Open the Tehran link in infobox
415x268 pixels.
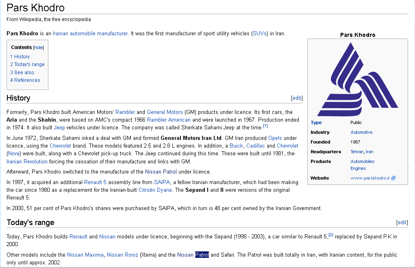pos(357,152)
